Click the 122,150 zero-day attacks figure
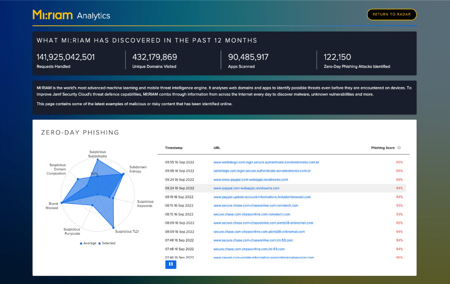 coord(337,57)
